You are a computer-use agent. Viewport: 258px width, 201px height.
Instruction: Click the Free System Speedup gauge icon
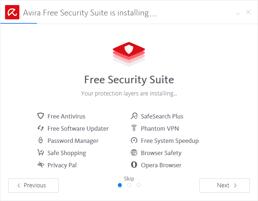coord(134,140)
